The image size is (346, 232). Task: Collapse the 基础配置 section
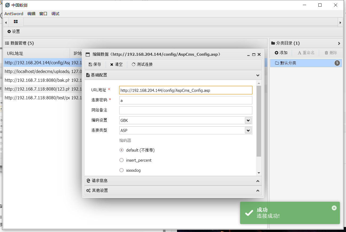(x=258, y=75)
